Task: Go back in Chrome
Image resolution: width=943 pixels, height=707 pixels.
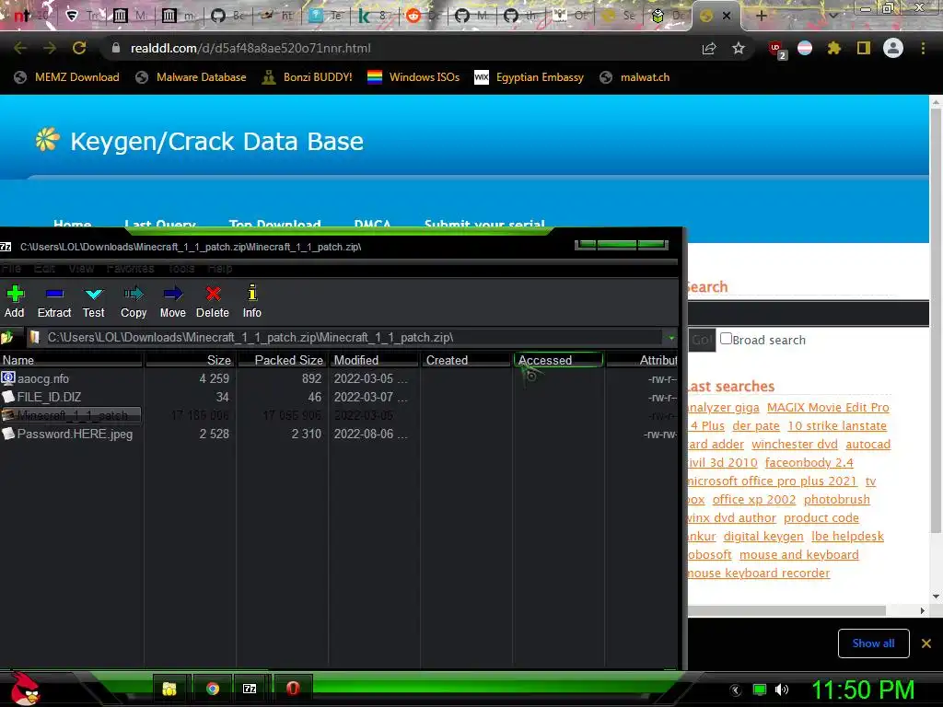Action: (x=20, y=48)
